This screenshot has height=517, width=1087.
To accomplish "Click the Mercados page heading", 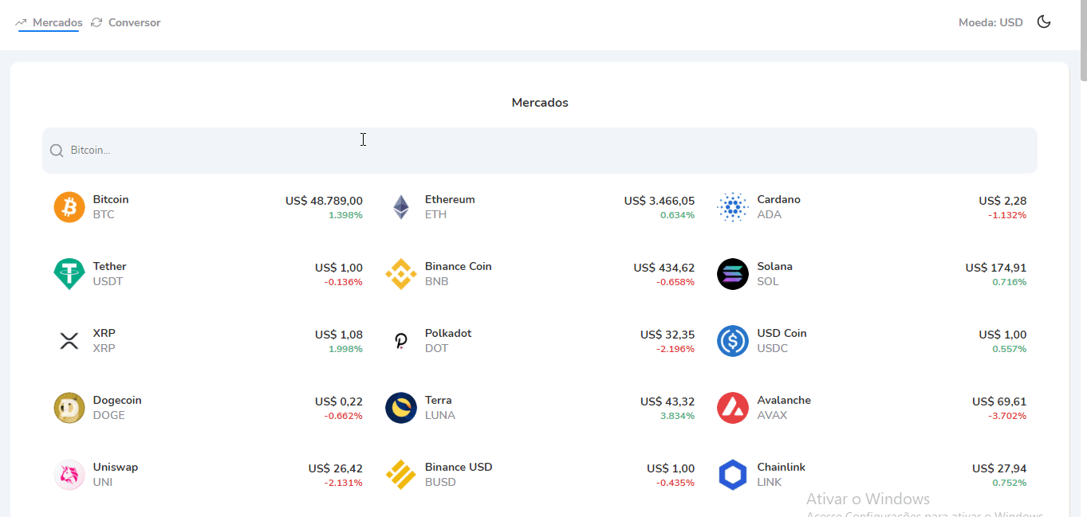I will [x=540, y=103].
